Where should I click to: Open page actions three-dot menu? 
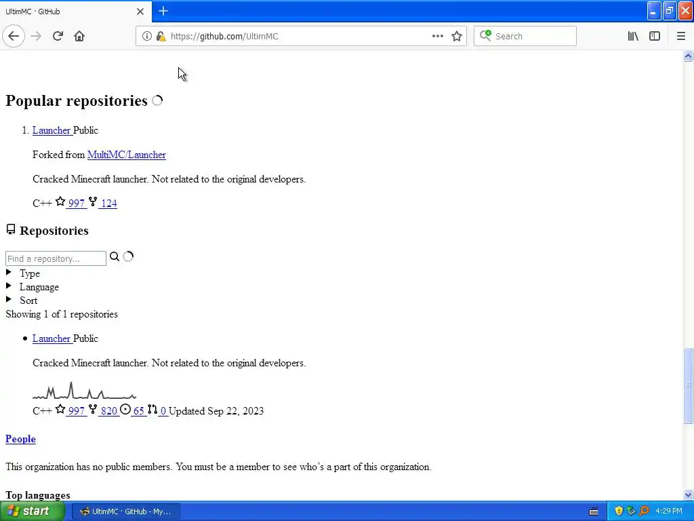click(437, 36)
